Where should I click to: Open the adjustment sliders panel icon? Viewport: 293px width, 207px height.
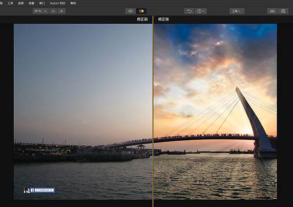pyautogui.click(x=282, y=11)
